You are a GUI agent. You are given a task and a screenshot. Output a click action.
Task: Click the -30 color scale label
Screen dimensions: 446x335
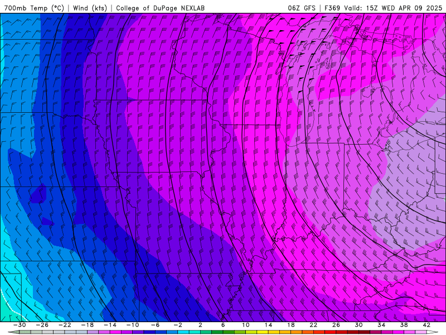click(x=20, y=325)
